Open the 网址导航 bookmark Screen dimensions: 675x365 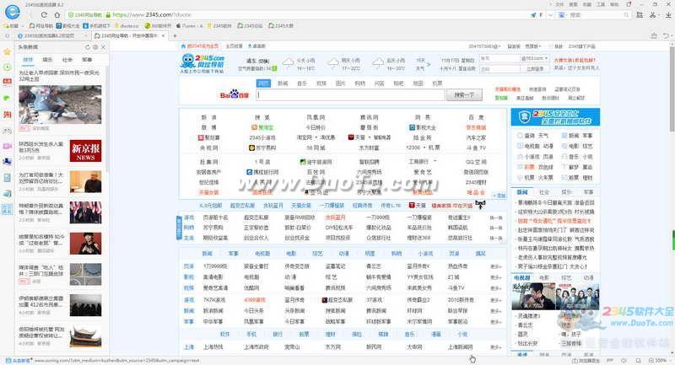40,26
